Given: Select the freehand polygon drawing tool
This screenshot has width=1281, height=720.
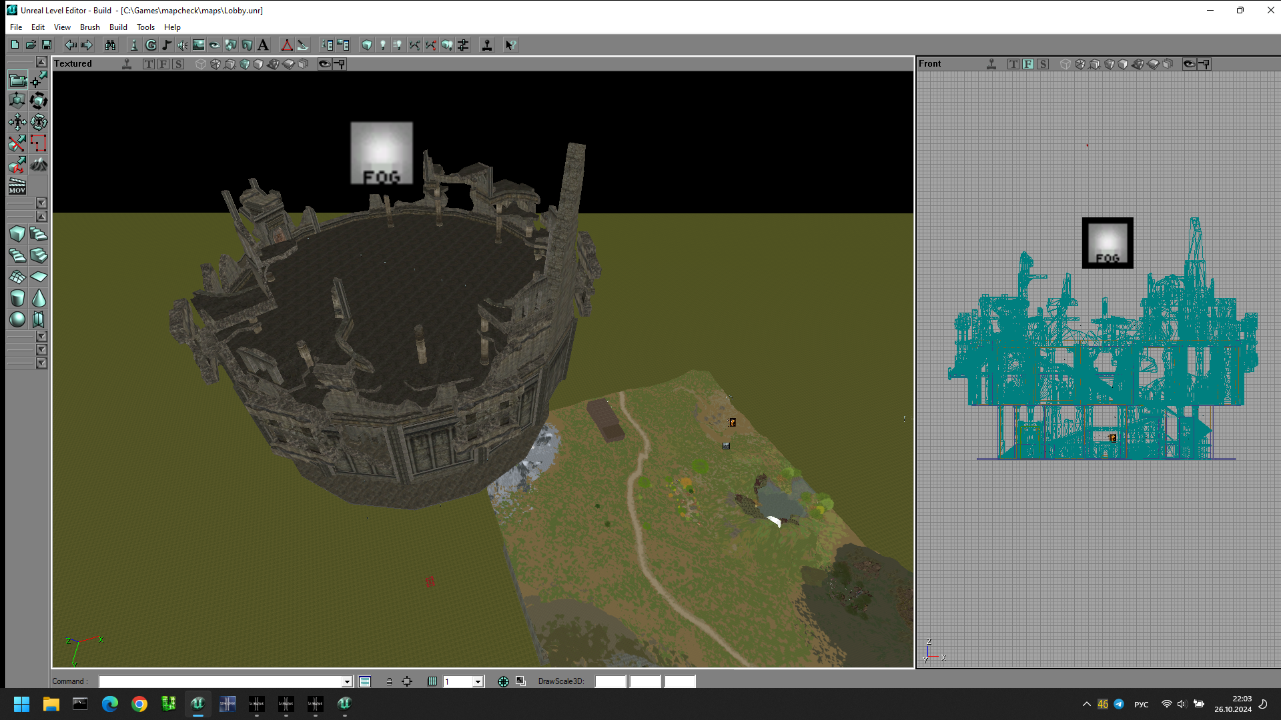Looking at the screenshot, I should pyautogui.click(x=39, y=143).
